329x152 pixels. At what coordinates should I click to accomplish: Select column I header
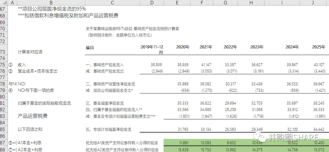(x=282, y=3)
